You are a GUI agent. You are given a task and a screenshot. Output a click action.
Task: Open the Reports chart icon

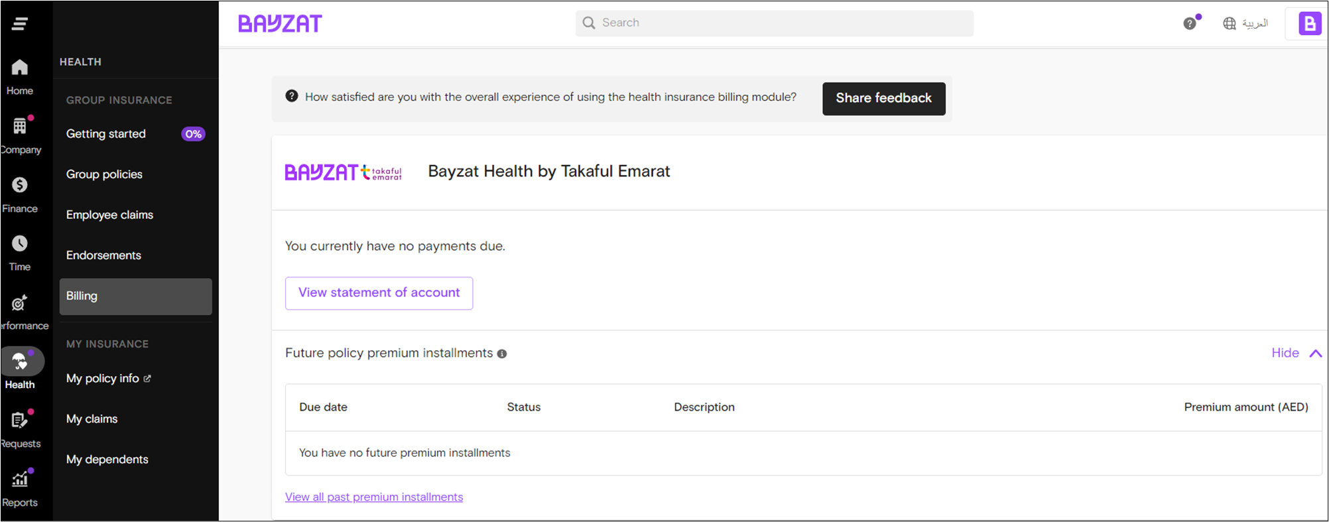point(20,479)
